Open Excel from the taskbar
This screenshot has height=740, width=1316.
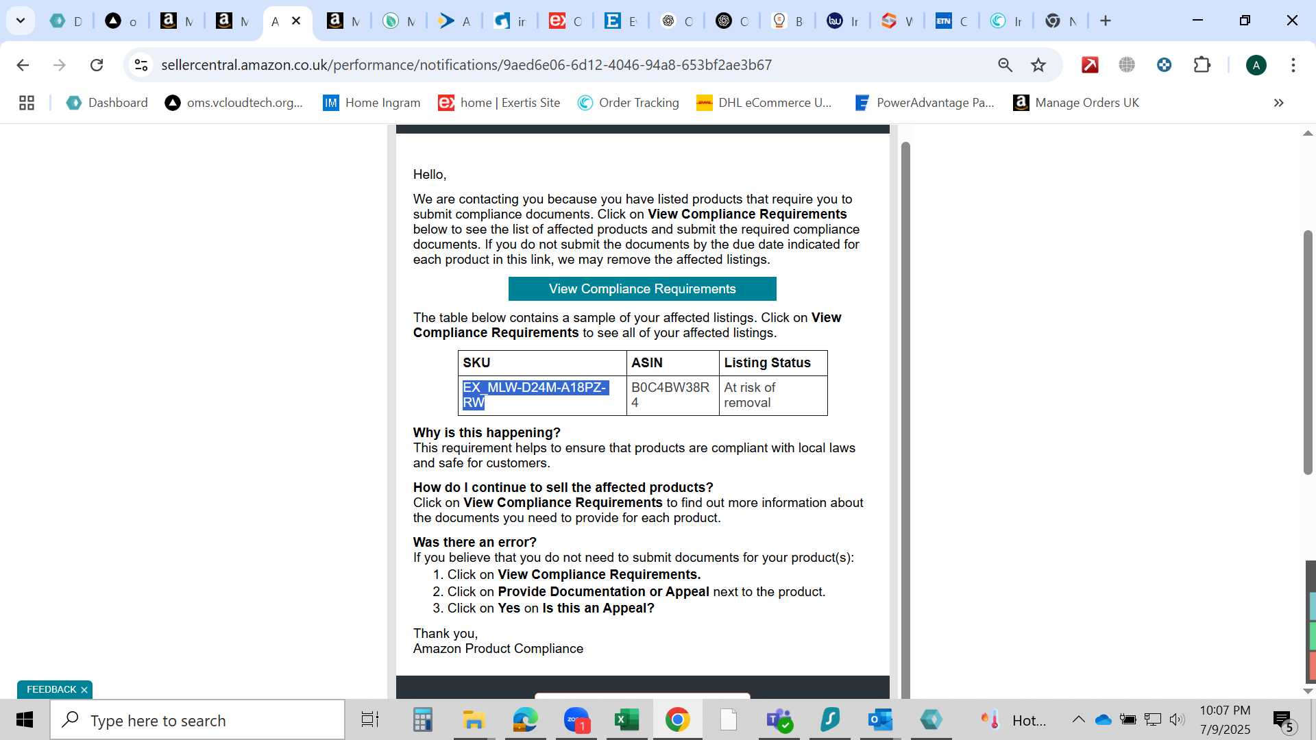pyautogui.click(x=626, y=719)
